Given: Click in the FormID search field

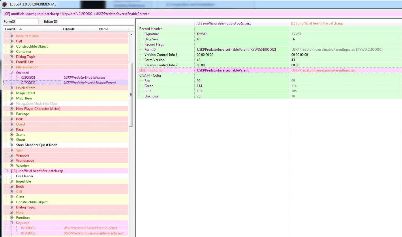Looking at the screenshot, I should click(27, 22).
